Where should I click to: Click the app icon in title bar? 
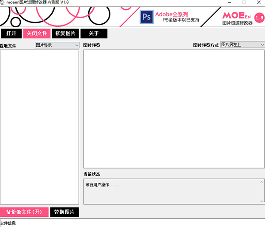point(2,2)
